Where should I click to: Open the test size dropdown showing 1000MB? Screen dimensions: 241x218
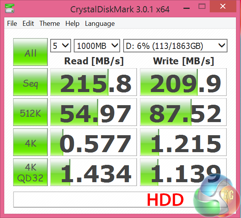[x=97, y=46]
